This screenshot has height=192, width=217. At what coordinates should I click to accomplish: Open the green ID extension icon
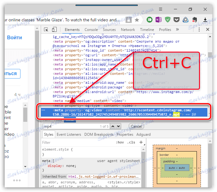pos(149,20)
